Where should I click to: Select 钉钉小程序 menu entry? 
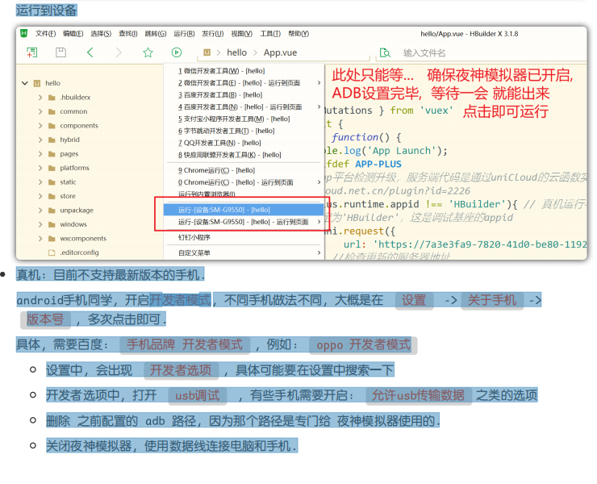pyautogui.click(x=244, y=238)
